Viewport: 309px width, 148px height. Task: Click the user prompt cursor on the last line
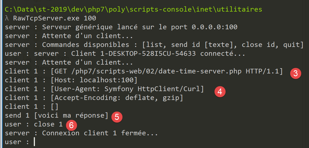pyautogui.click(x=34, y=142)
